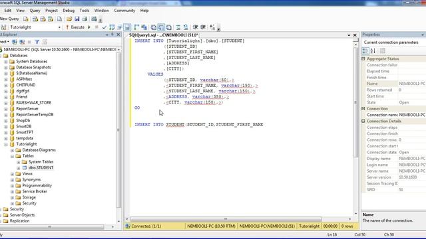Close the SQLQuery1.sql query tab

click(355, 35)
